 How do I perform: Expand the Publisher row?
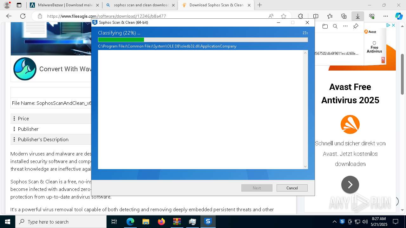[51, 129]
